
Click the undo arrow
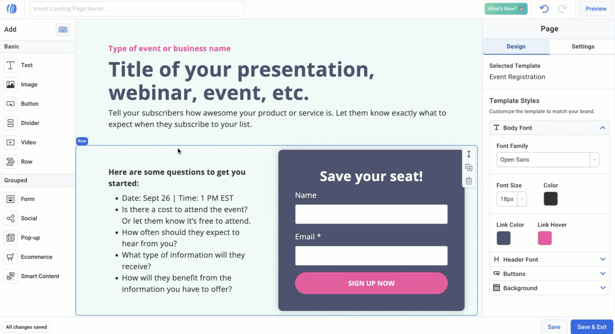pyautogui.click(x=544, y=9)
